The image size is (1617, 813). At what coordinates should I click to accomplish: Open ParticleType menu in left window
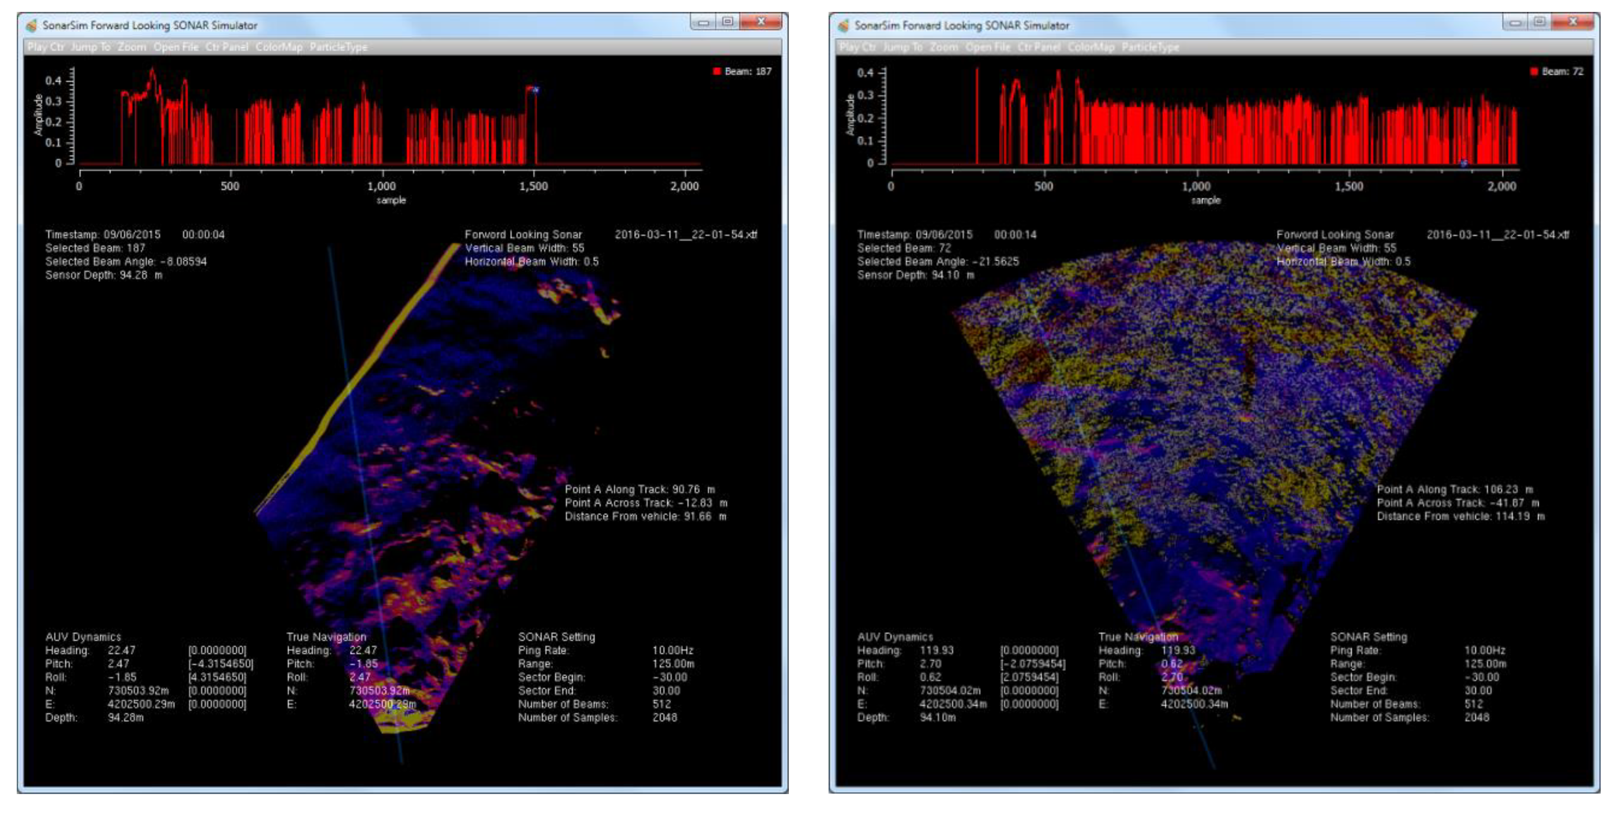[x=338, y=47]
